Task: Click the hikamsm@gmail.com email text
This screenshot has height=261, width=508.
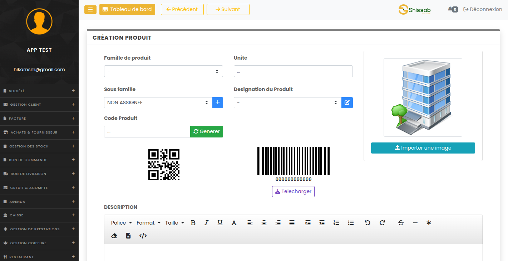Action: pyautogui.click(x=39, y=69)
